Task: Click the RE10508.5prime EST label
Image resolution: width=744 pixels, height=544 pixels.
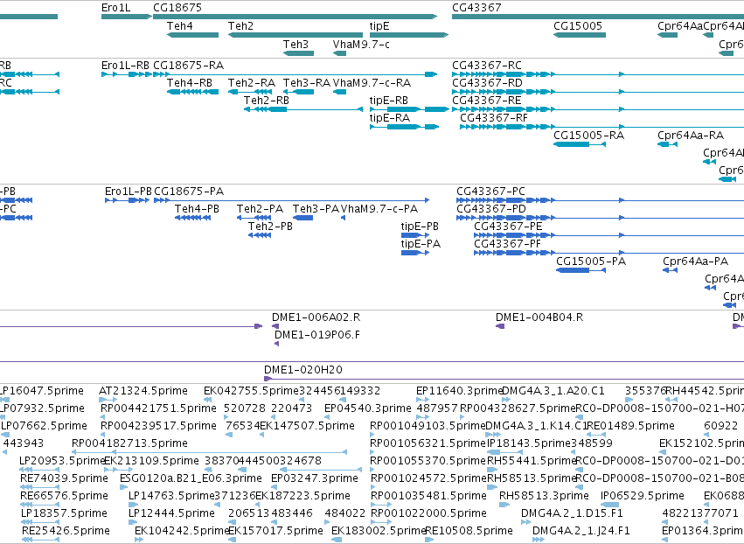Action: coord(469,532)
